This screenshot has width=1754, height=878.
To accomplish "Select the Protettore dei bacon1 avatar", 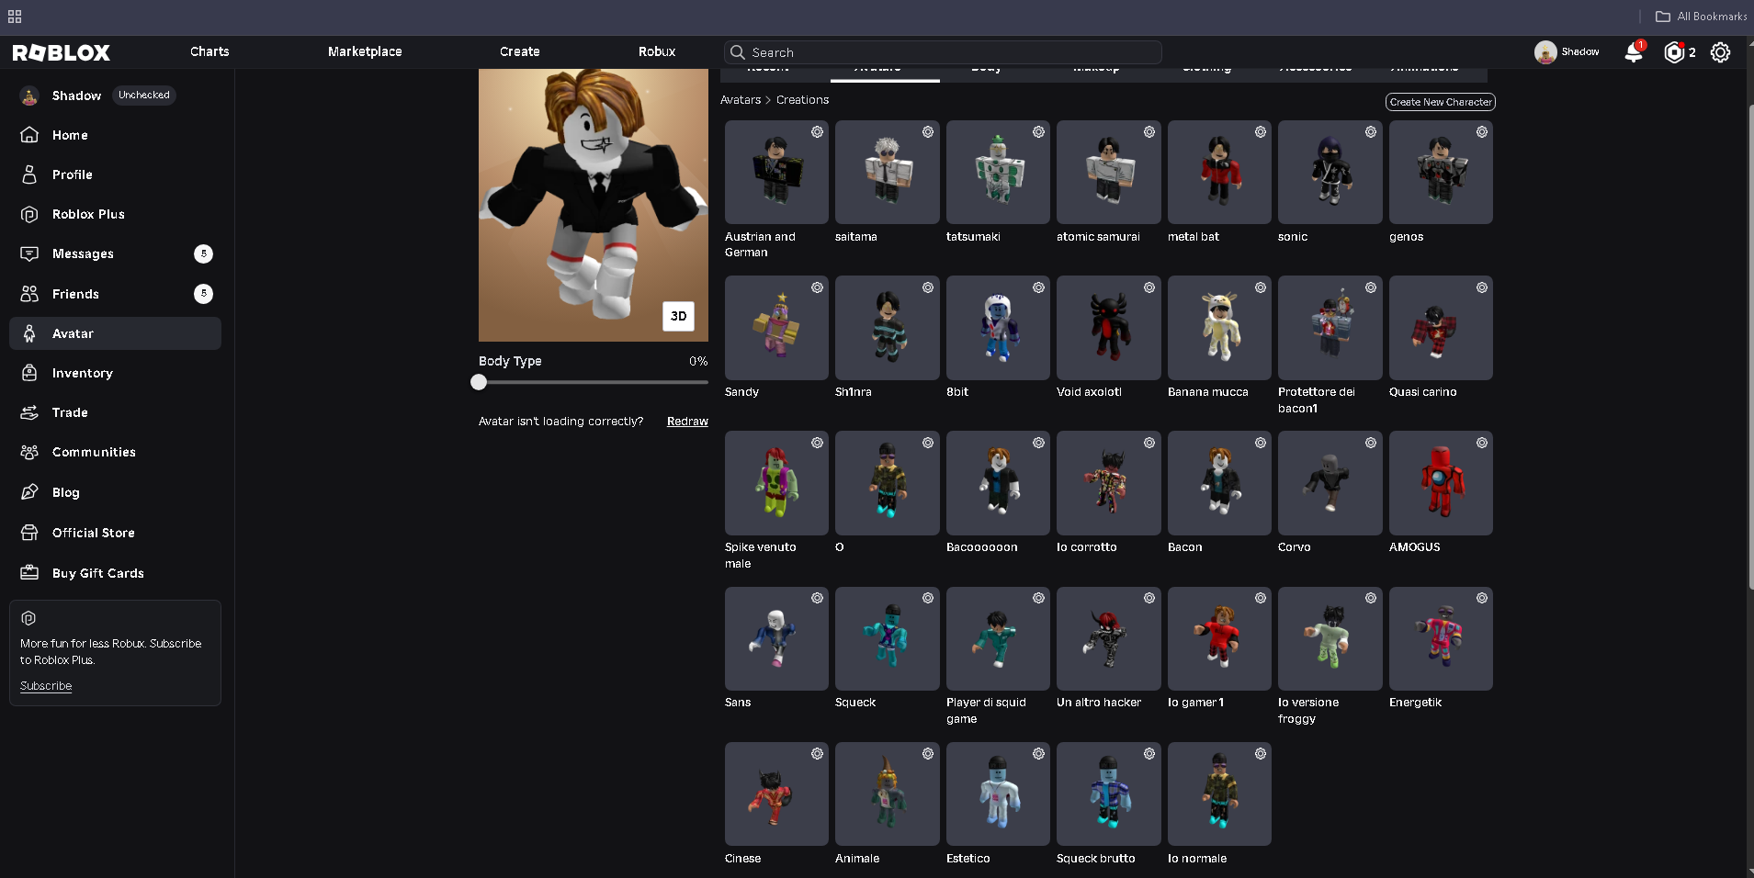I will pos(1330,328).
